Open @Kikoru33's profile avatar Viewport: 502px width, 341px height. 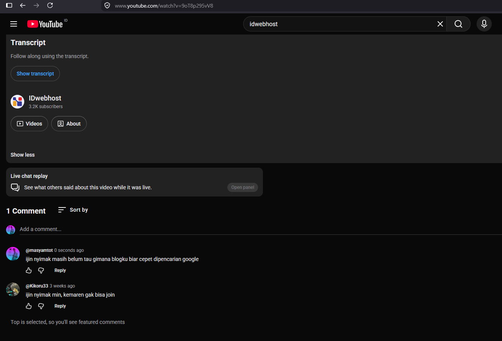13,289
